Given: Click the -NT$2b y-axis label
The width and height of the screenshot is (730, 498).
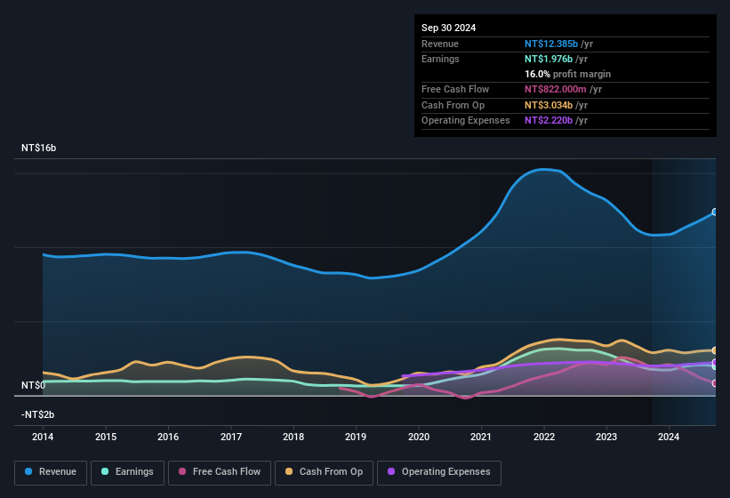Looking at the screenshot, I should 37,414.
